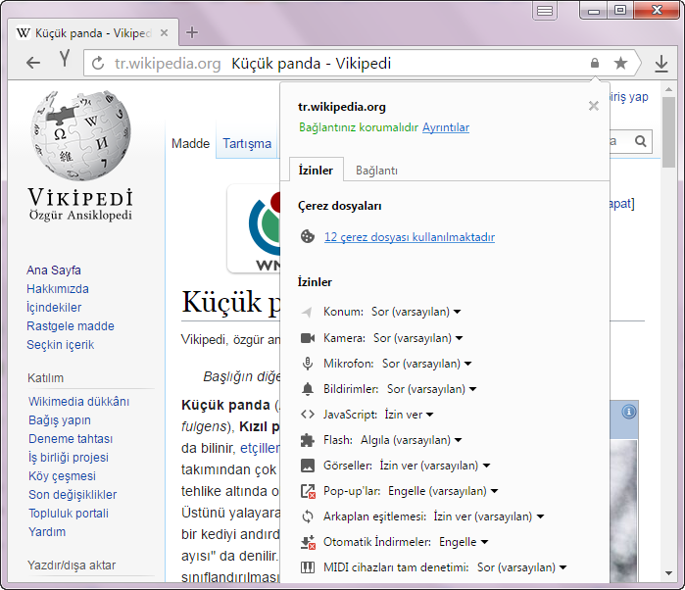Close the site info popup
685x590 pixels.
[593, 106]
